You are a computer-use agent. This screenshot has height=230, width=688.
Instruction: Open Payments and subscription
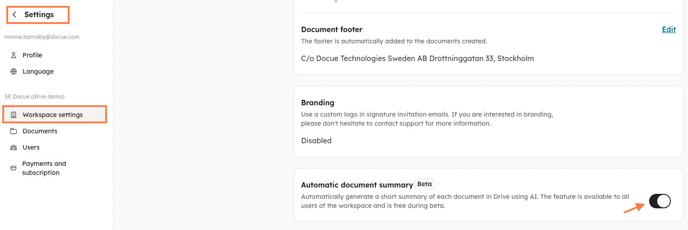click(44, 168)
